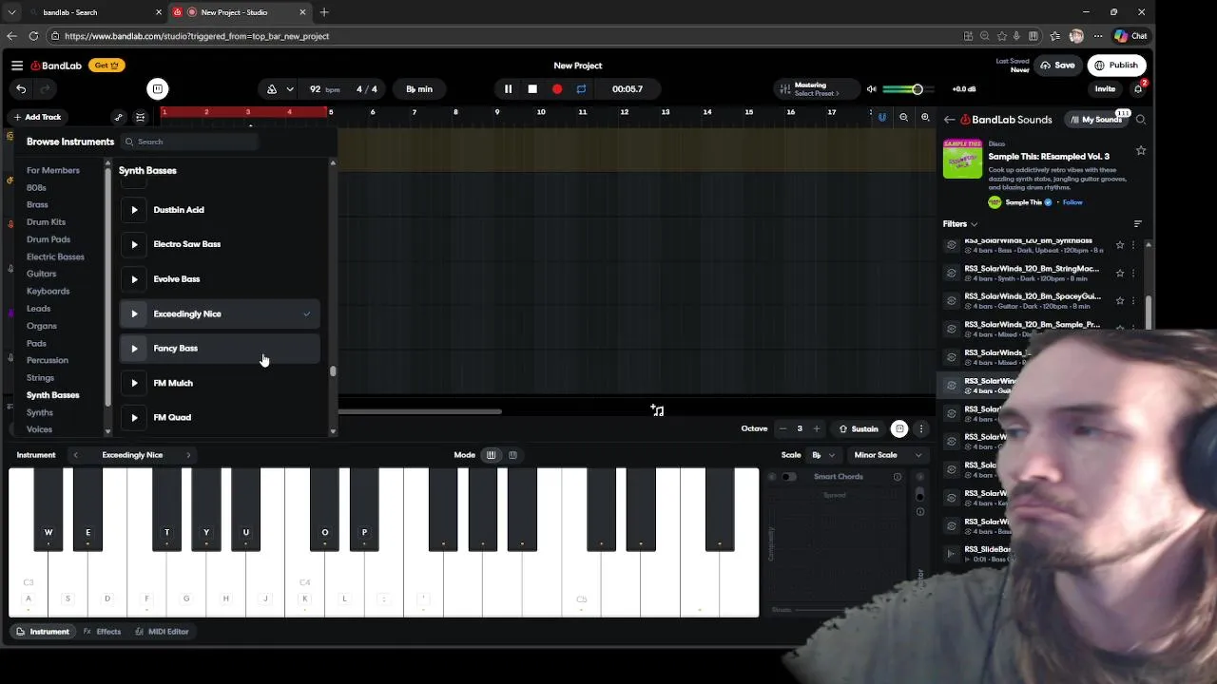
Task: Click the metronome icon
Action: (x=272, y=89)
